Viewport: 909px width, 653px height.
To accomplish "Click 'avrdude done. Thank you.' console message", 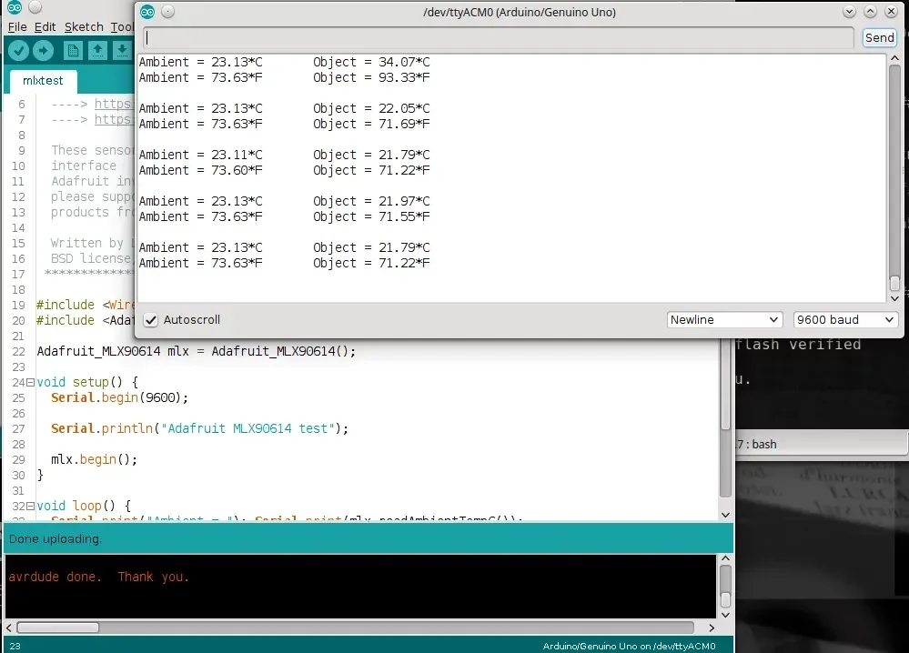I will [x=98, y=578].
